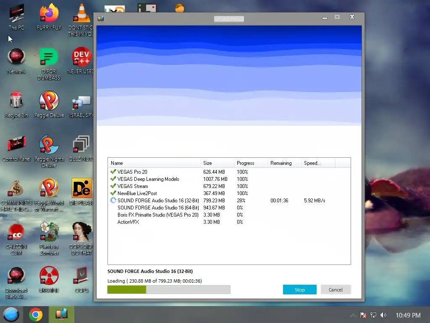Viewport: 430px width, 323px height.
Task: Open the DIE PLEASE De icon
Action: pyautogui.click(x=81, y=192)
